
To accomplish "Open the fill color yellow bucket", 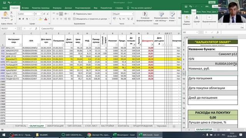I will tap(40, 19).
